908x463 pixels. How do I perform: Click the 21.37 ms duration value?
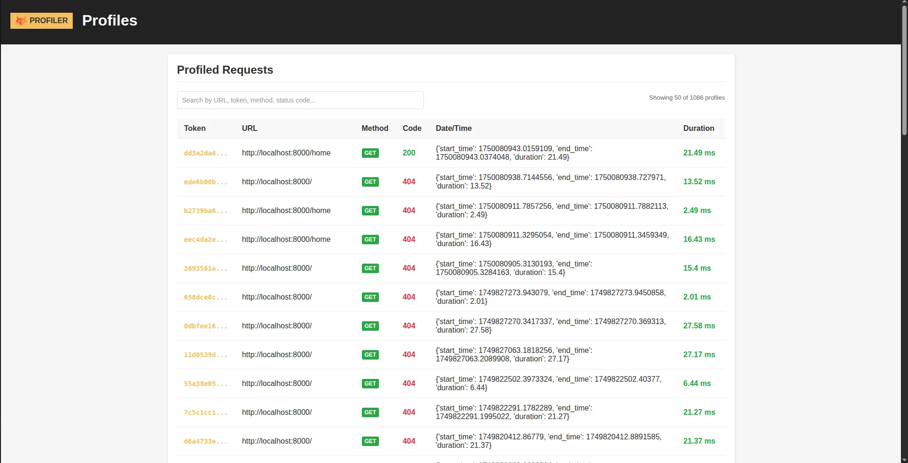tap(699, 441)
